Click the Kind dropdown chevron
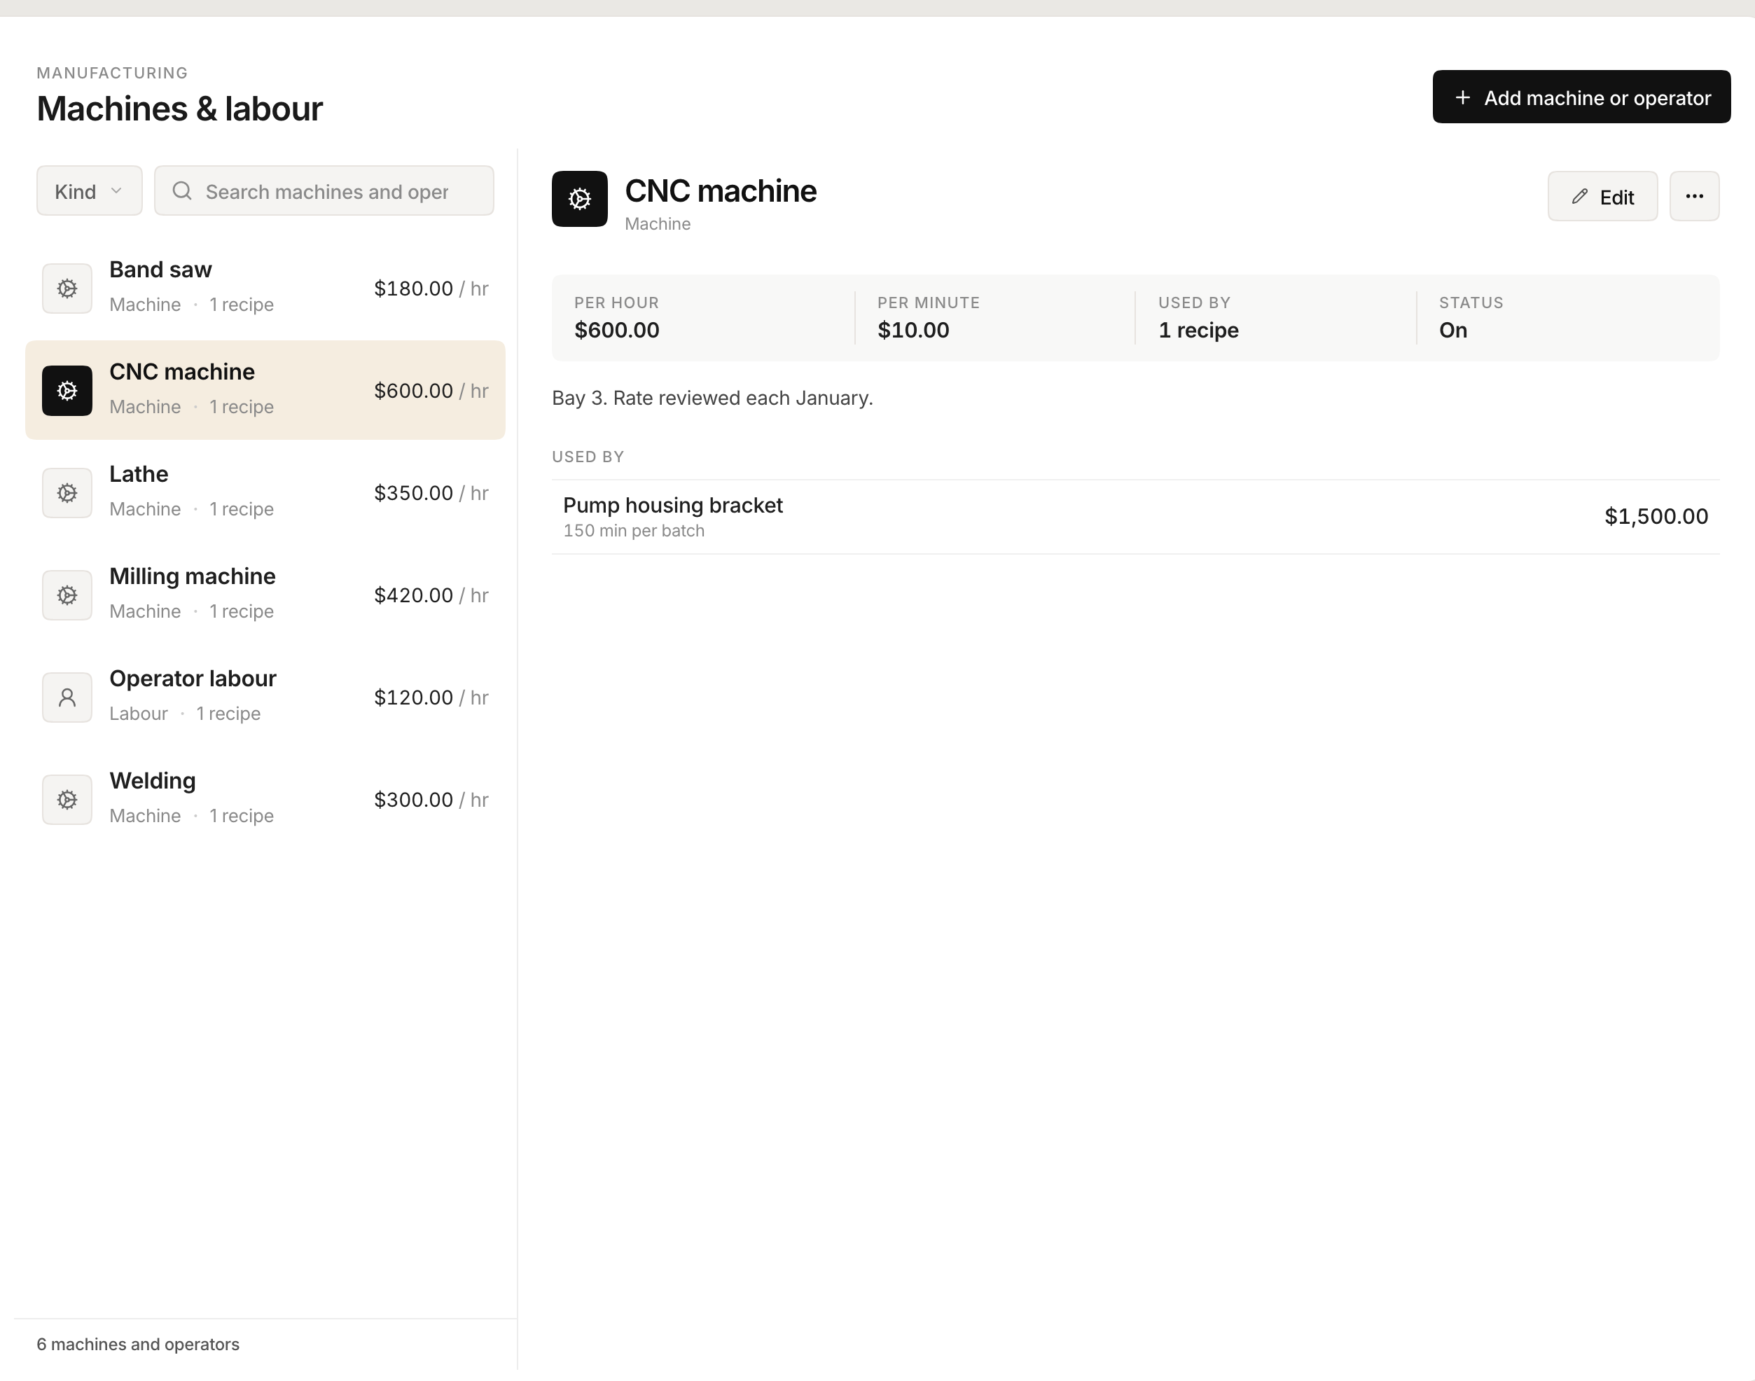Screen dimensions: 1755x1381 tap(116, 190)
